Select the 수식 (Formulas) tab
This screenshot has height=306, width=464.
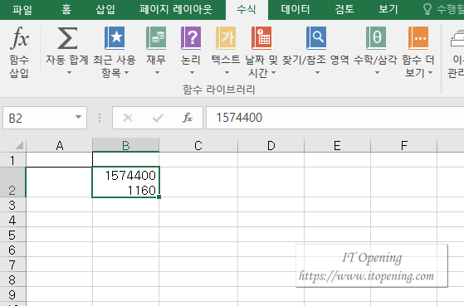tap(247, 10)
